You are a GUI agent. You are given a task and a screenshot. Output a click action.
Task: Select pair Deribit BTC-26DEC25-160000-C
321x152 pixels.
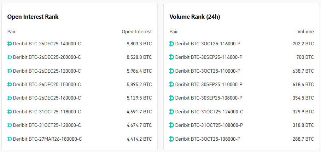(x=47, y=98)
